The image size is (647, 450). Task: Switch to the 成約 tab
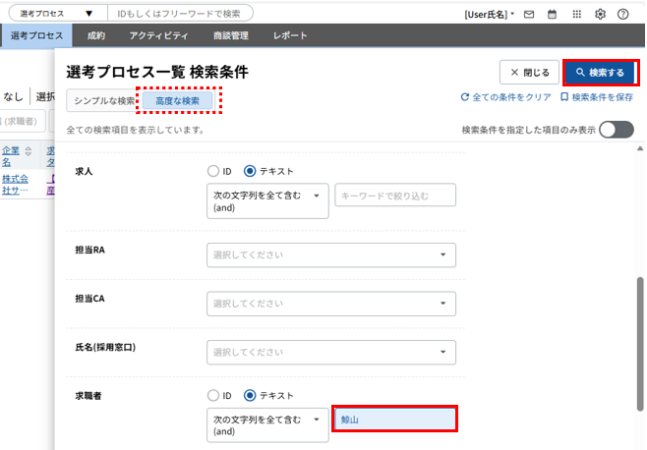point(95,36)
